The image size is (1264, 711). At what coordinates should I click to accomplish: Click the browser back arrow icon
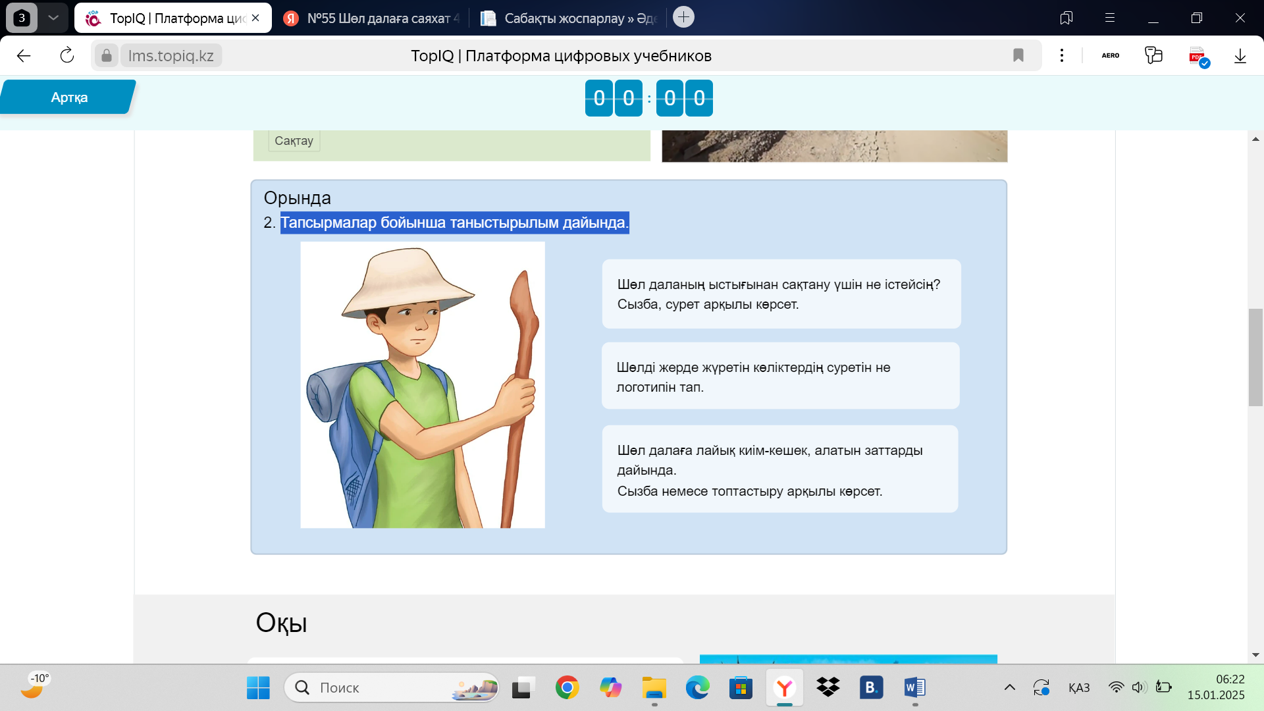24,56
